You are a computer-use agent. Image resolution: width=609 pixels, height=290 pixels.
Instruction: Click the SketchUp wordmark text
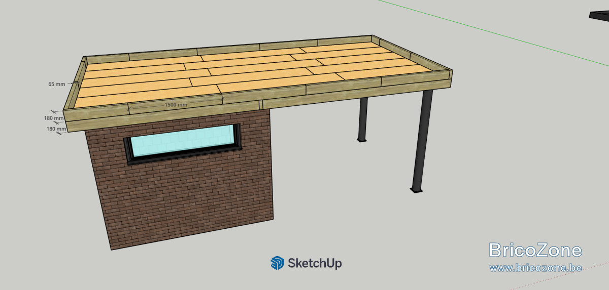[x=315, y=263]
